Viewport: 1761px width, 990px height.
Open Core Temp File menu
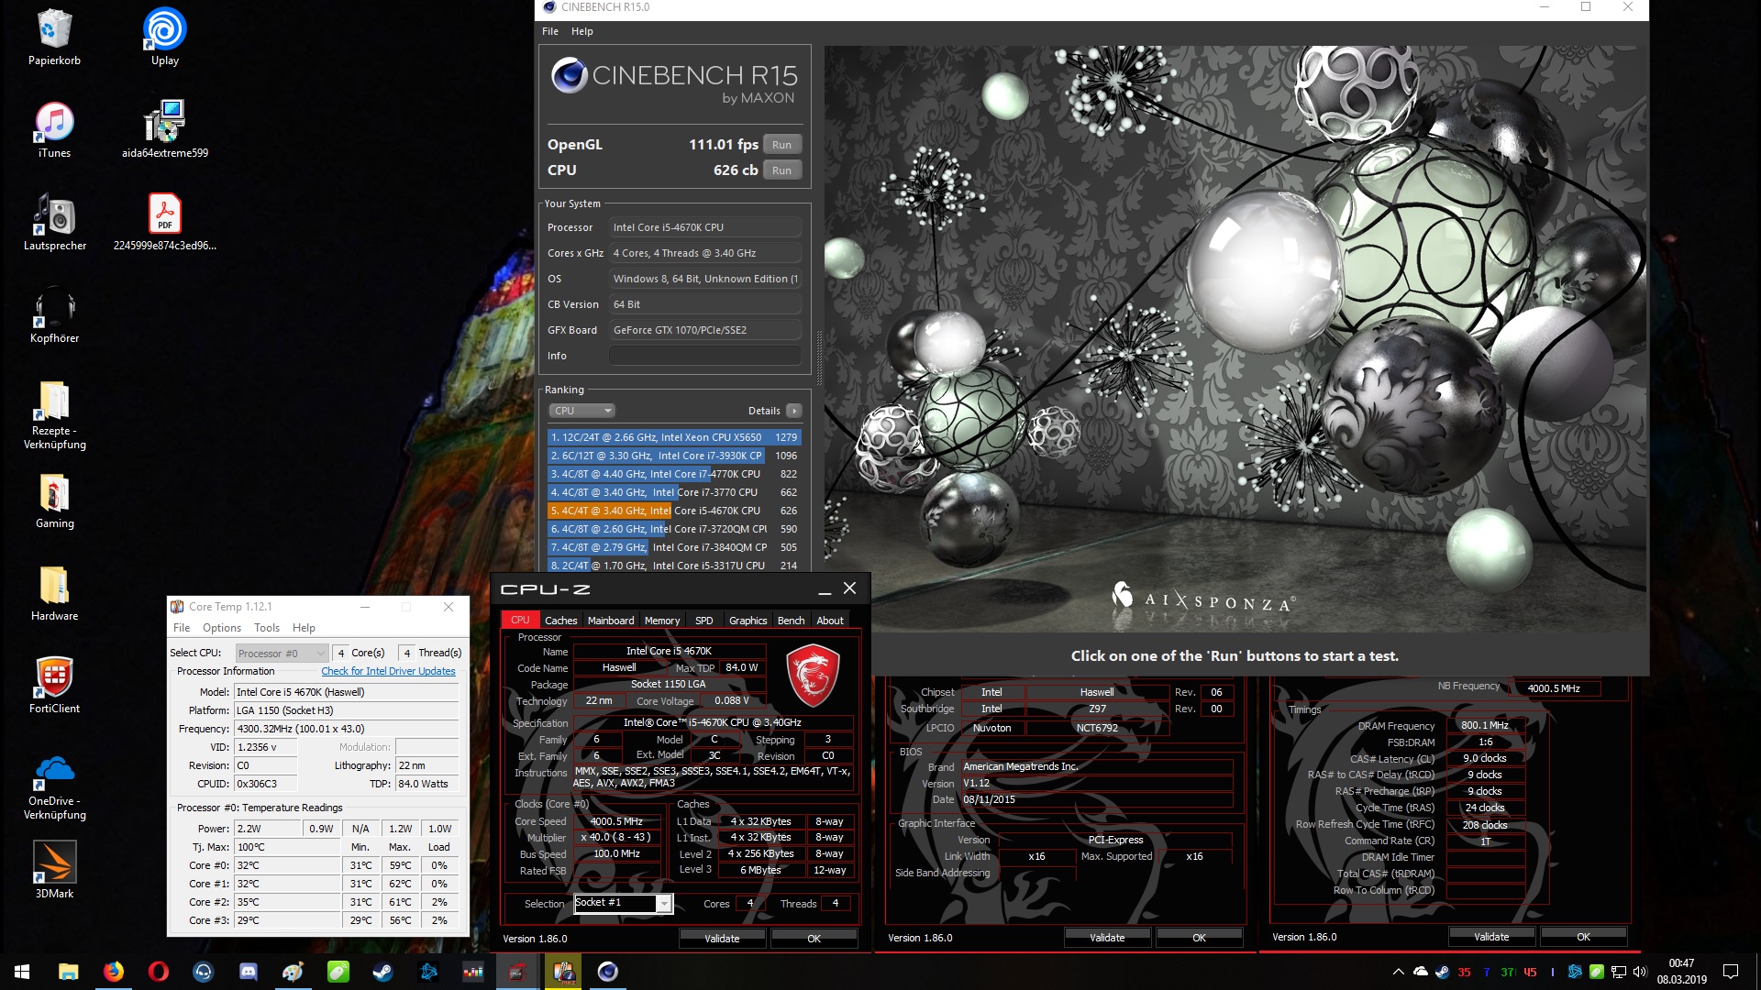[x=182, y=628]
